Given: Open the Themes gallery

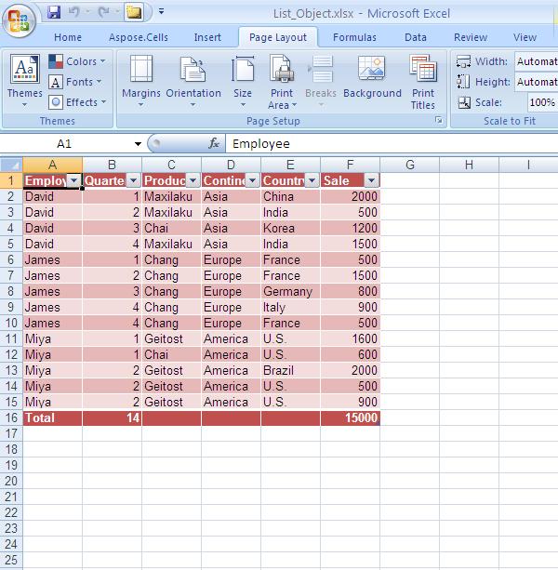Looking at the screenshot, I should [24, 81].
